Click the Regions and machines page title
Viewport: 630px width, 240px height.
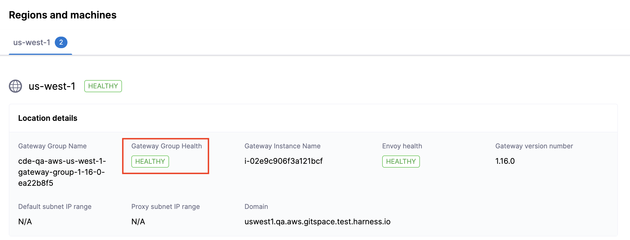click(x=63, y=15)
